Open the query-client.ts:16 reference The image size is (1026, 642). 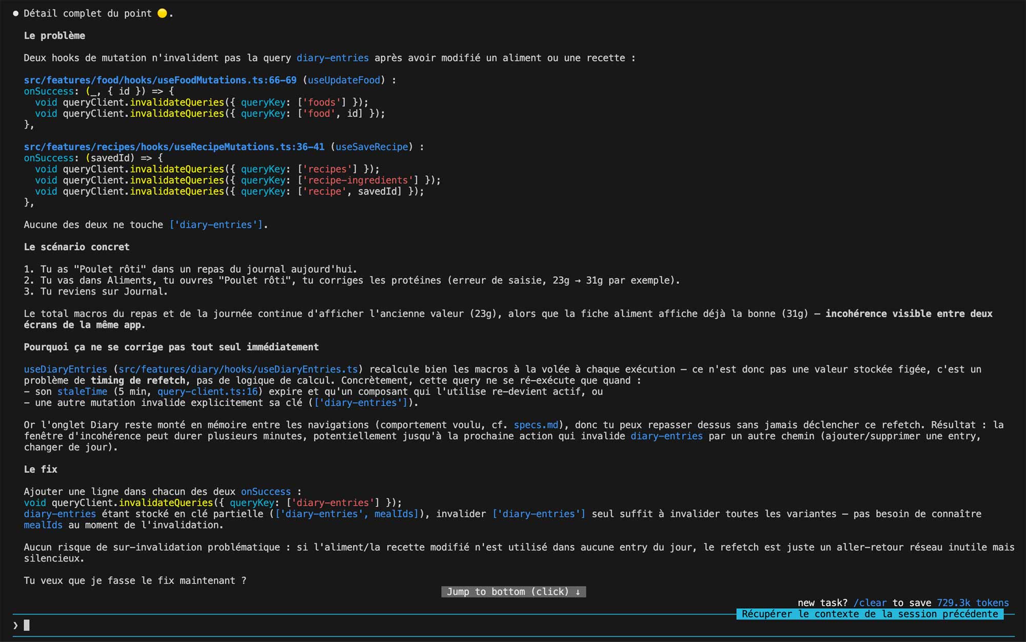(x=207, y=391)
